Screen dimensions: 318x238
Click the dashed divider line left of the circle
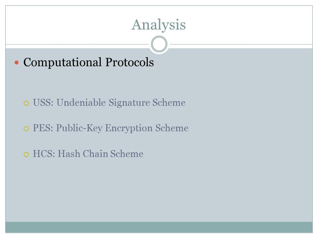77,44
